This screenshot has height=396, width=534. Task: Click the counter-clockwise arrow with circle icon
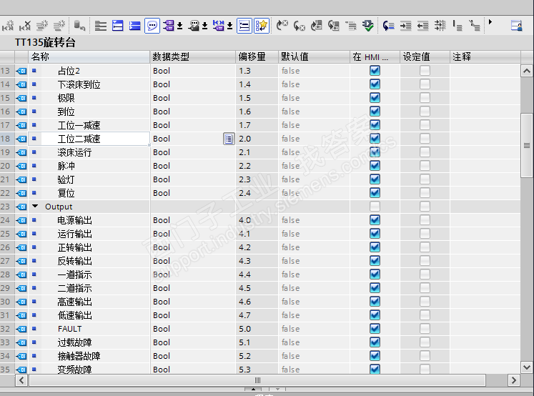click(x=300, y=26)
